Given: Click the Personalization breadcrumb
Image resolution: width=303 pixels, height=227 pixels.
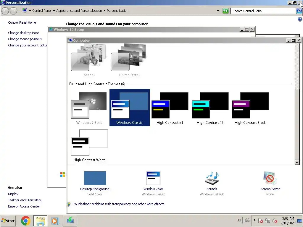Looking at the screenshot, I should point(117,11).
